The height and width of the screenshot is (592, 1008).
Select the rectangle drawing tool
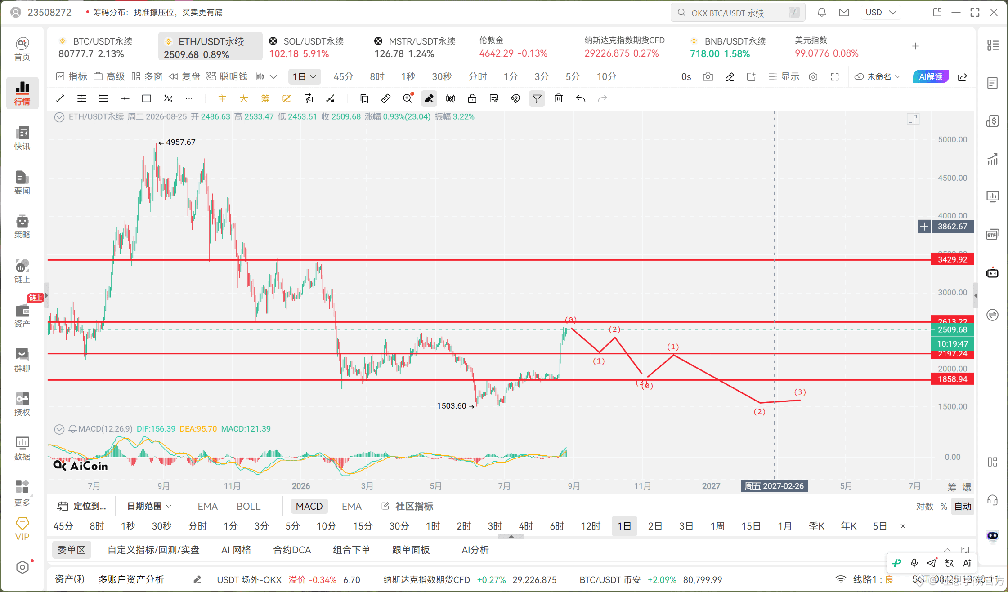click(147, 98)
